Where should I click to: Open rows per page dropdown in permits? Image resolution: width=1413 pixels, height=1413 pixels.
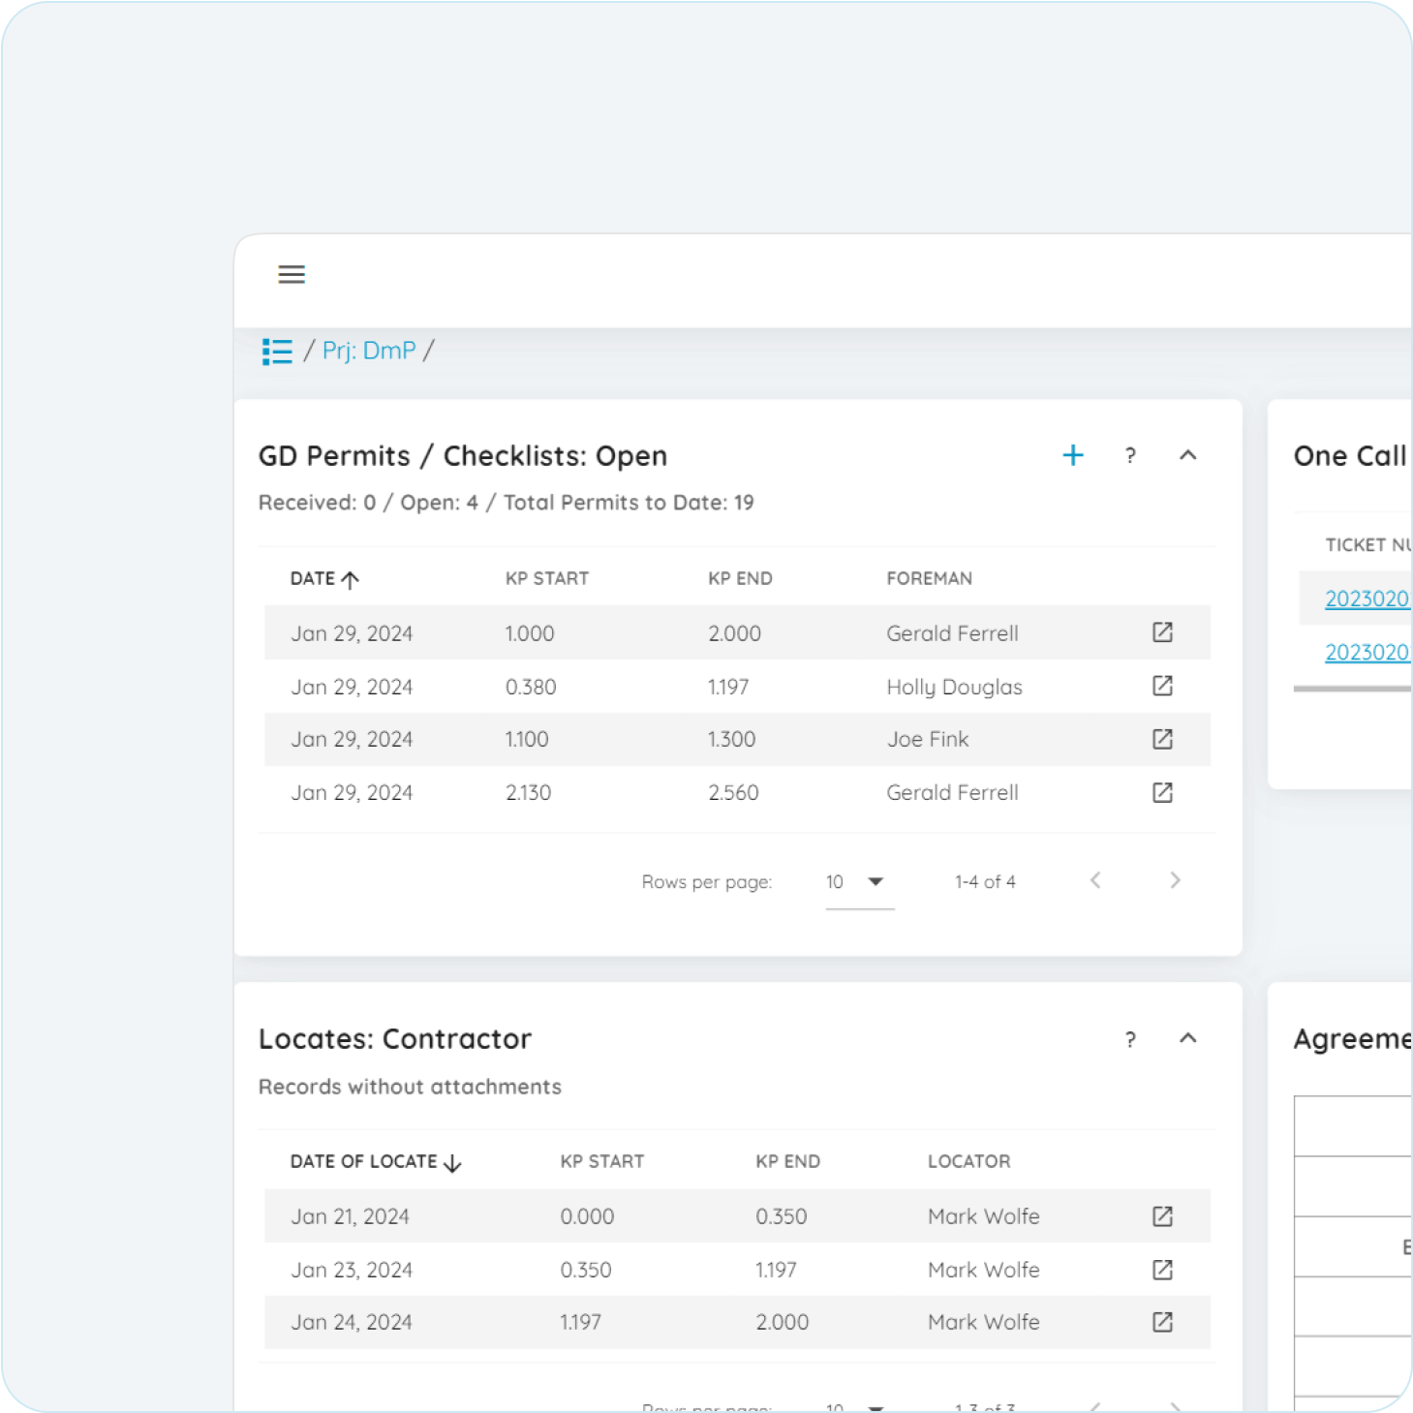pos(858,882)
